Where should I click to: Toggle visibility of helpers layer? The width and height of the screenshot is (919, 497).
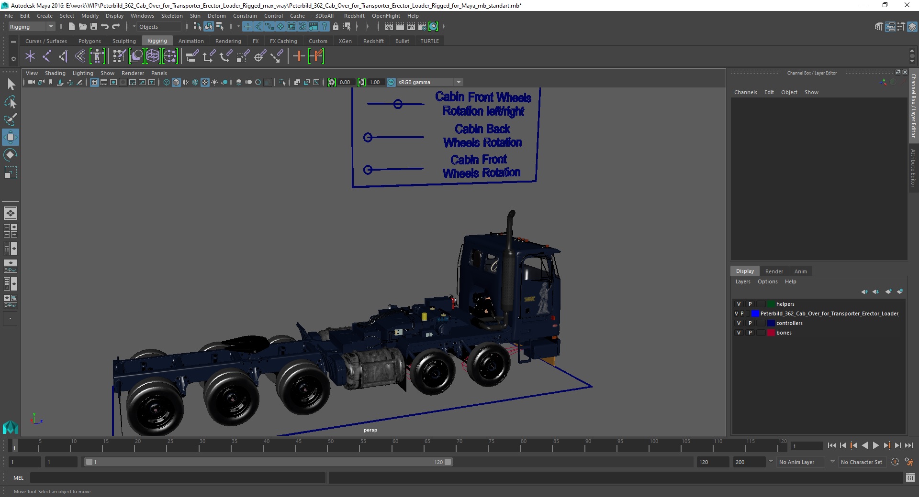[739, 304]
